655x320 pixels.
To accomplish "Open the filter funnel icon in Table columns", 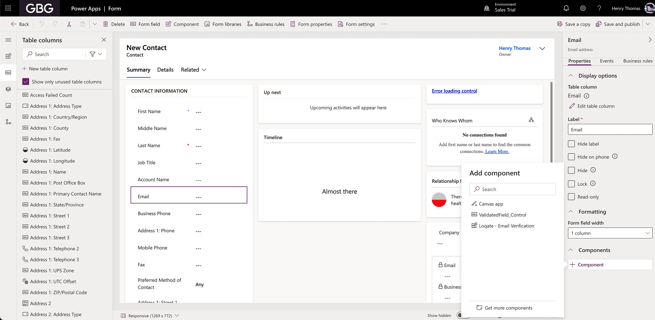I will coord(92,54).
